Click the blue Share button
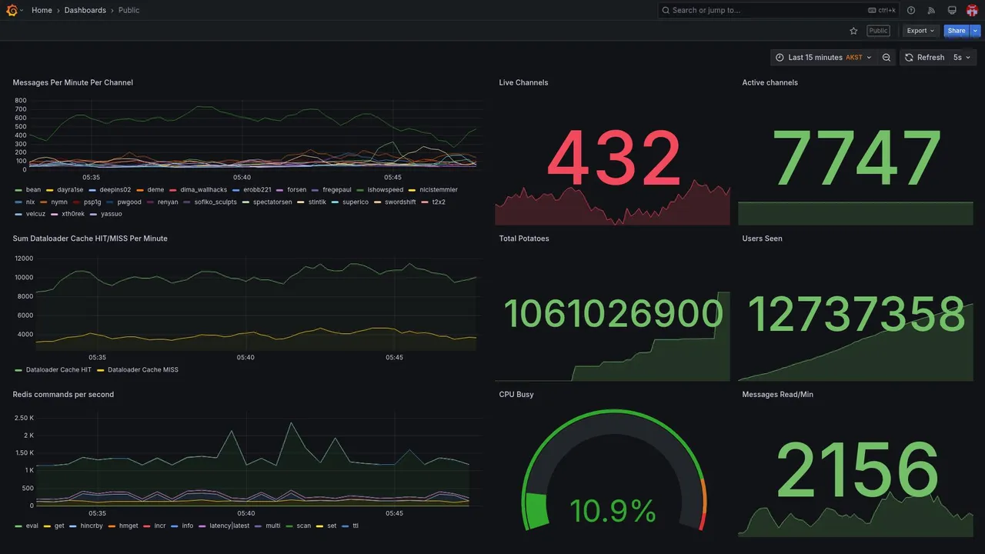This screenshot has height=554, width=985. (x=957, y=31)
